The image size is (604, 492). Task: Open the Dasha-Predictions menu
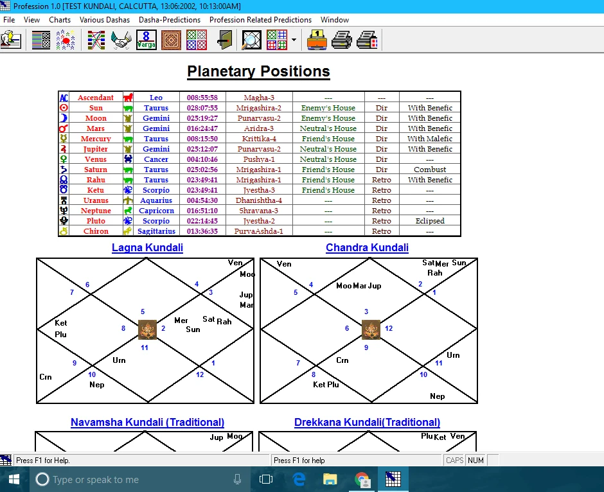170,20
